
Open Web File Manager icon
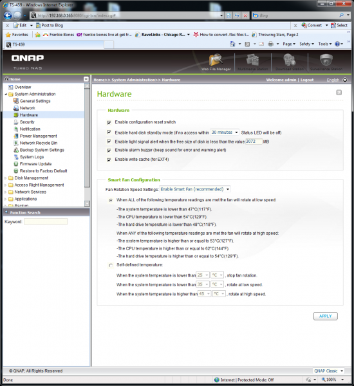pos(216,60)
